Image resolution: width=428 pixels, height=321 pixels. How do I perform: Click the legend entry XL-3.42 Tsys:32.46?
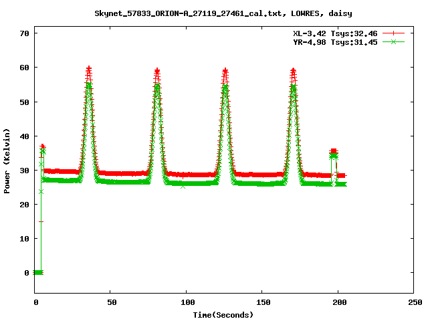pos(335,33)
